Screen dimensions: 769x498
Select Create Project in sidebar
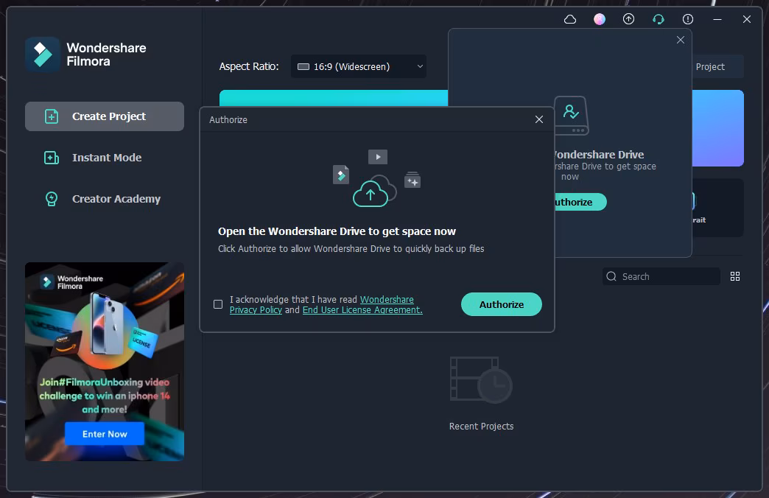coord(105,116)
